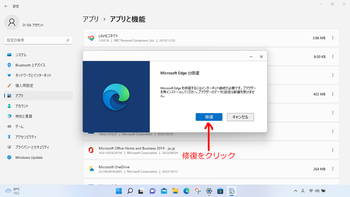Select アクセシビリティ in the sidebar
The image size is (350, 197).
click(x=26, y=137)
